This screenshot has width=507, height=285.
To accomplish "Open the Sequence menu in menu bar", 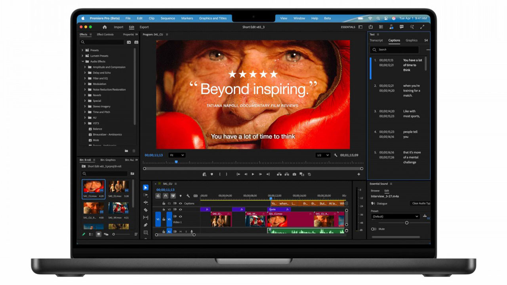I will (x=168, y=18).
